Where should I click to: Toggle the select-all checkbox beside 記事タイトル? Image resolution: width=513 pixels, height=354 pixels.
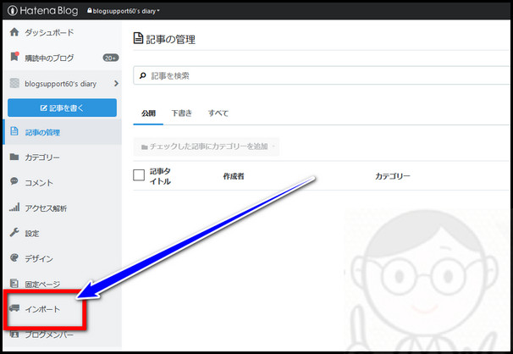pyautogui.click(x=139, y=175)
